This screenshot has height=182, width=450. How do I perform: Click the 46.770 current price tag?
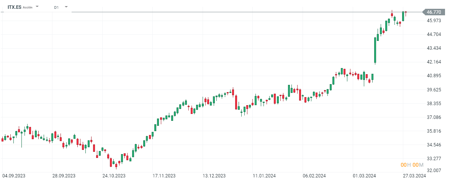434,12
